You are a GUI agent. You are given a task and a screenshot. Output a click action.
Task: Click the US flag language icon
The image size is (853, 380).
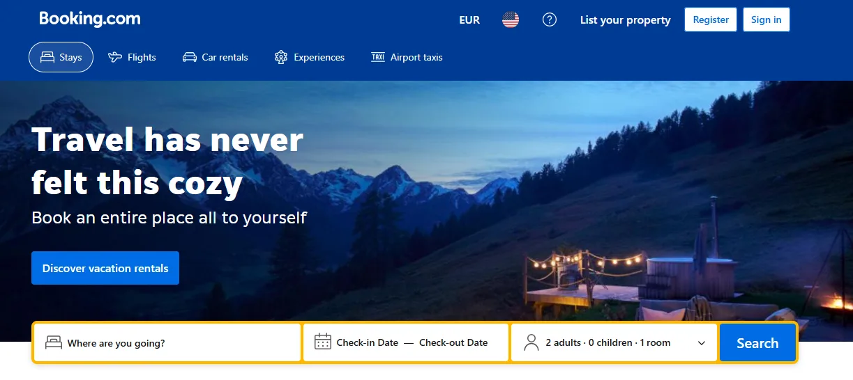pyautogui.click(x=511, y=20)
